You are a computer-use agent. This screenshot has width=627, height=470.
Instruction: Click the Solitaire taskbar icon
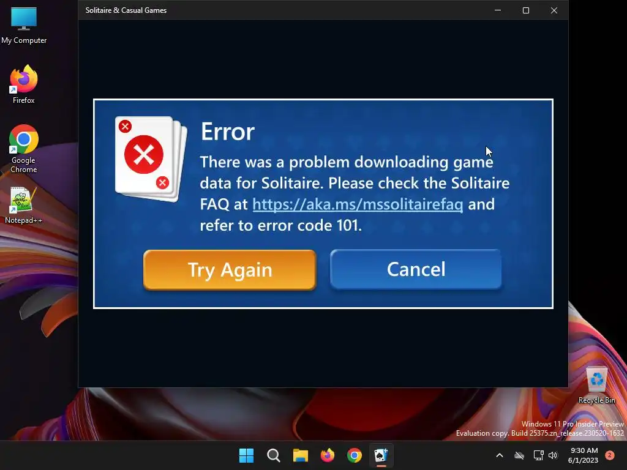381,455
